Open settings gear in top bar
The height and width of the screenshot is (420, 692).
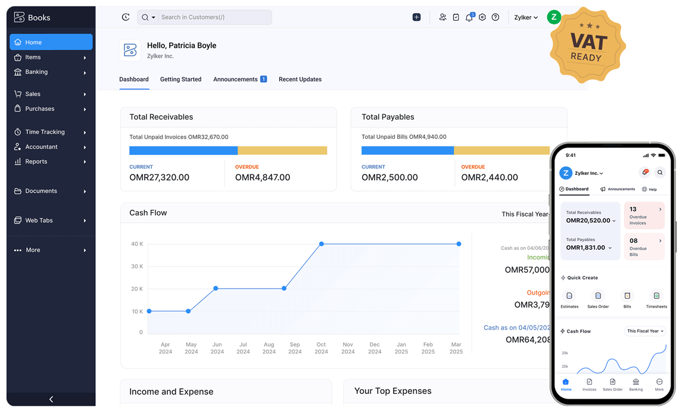coord(482,17)
